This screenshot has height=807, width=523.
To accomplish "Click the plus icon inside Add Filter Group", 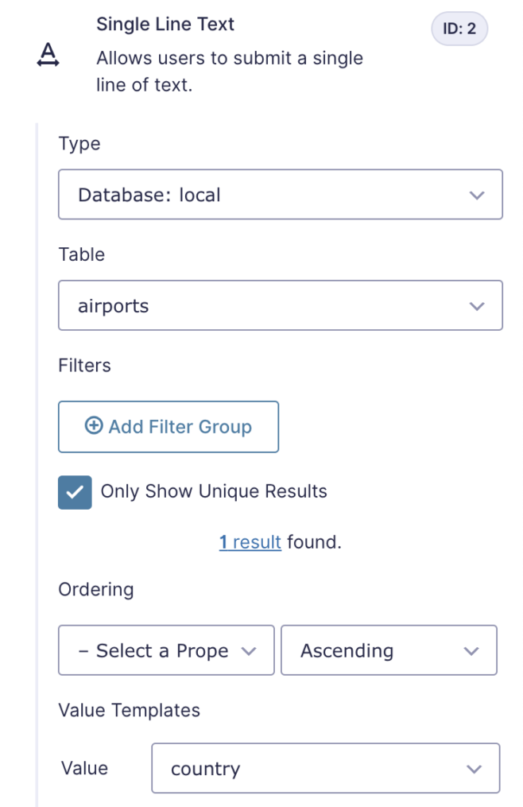I will click(x=94, y=426).
